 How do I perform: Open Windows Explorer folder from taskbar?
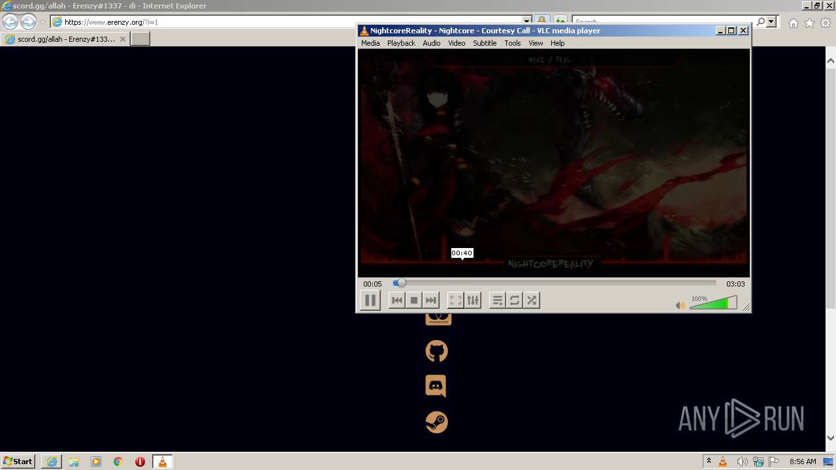[x=74, y=462]
